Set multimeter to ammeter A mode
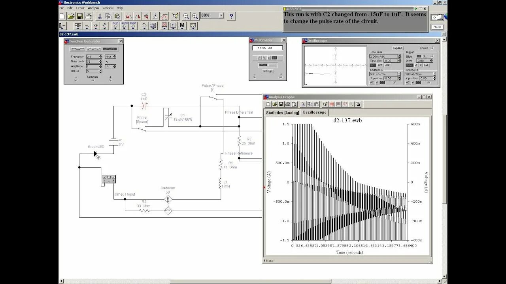 point(259,58)
